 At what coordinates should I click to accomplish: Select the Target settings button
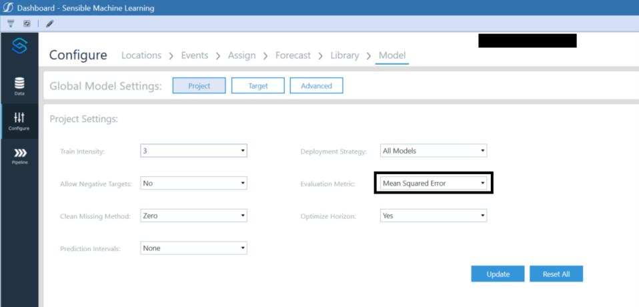pyautogui.click(x=258, y=85)
